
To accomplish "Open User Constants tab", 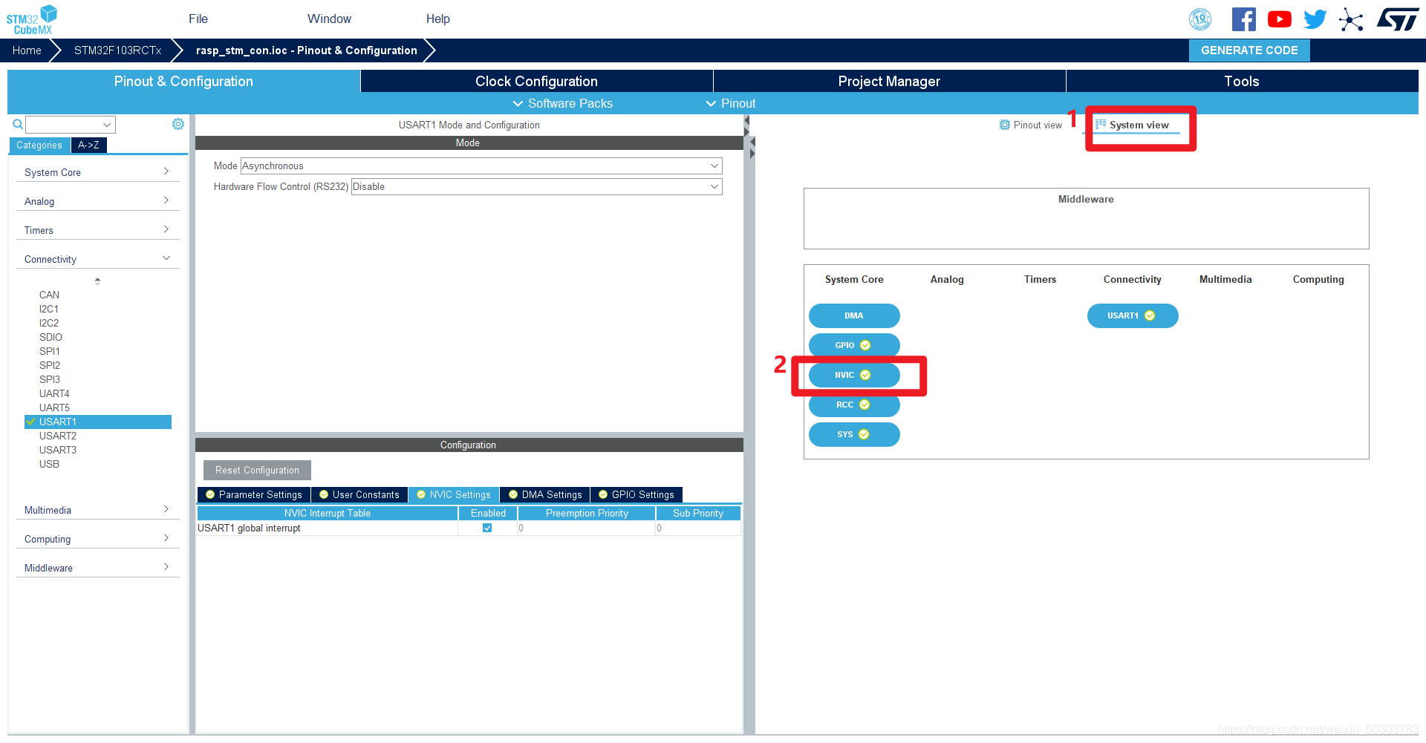I will (x=359, y=494).
